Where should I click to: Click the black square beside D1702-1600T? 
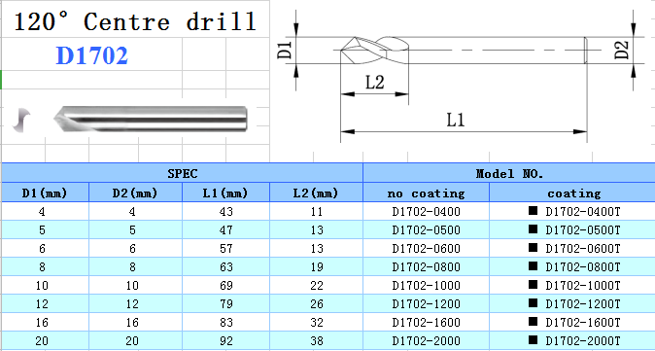point(533,321)
